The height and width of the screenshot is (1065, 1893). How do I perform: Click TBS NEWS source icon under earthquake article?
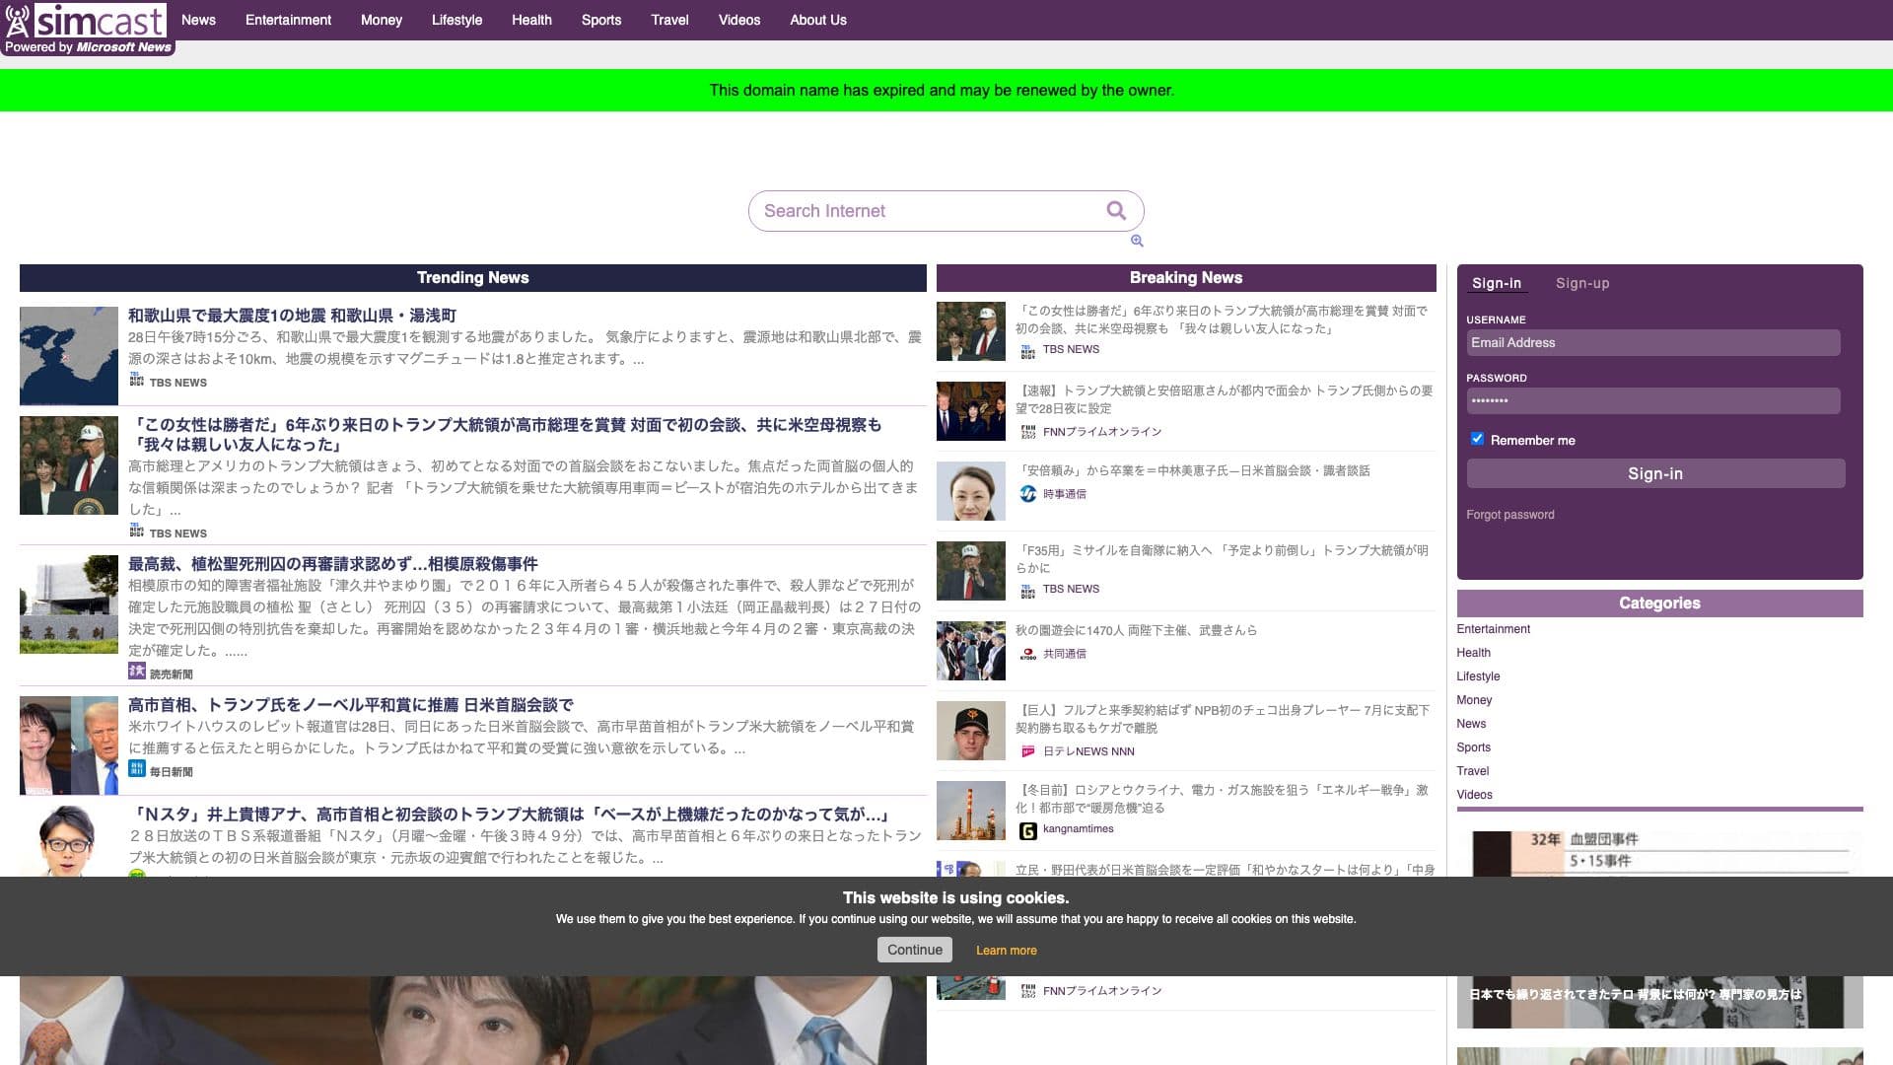pos(136,381)
